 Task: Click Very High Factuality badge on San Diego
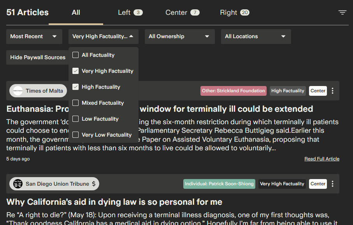point(282,184)
